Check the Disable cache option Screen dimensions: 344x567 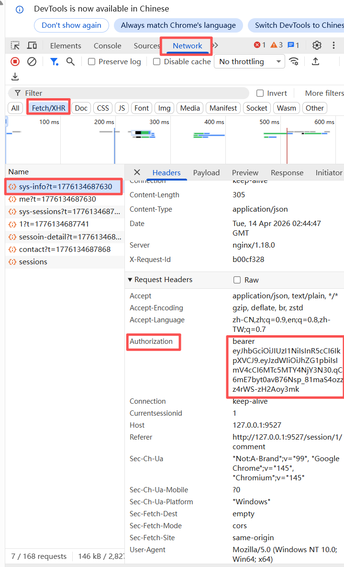click(x=156, y=62)
